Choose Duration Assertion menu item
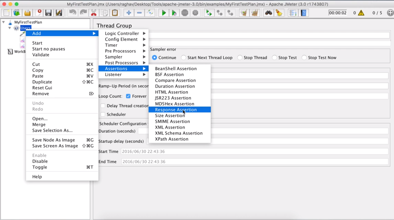 coord(180,86)
